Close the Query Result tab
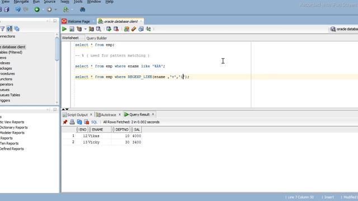Image resolution: width=358 pixels, height=201 pixels. coord(153,114)
